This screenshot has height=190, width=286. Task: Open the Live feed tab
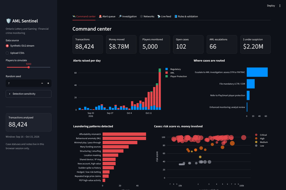pyautogui.click(x=164, y=16)
